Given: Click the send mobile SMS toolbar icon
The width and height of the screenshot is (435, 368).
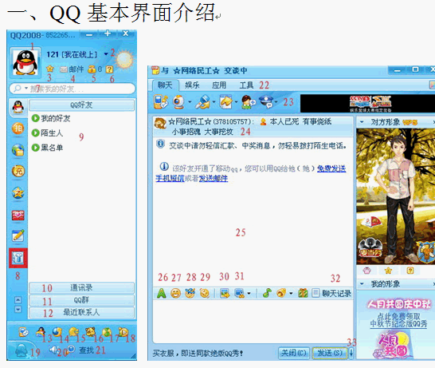Looking at the screenshot, I should [161, 101].
